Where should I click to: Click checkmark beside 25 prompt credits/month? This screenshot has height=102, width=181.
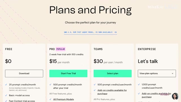click(6, 85)
